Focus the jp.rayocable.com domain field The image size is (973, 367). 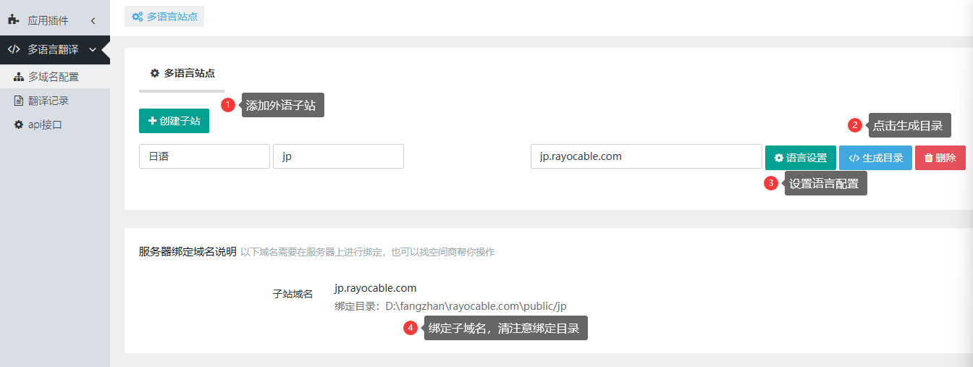tap(646, 156)
